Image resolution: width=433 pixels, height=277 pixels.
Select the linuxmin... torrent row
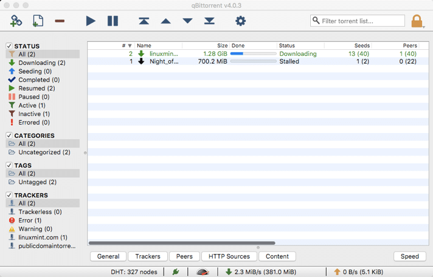click(258, 54)
